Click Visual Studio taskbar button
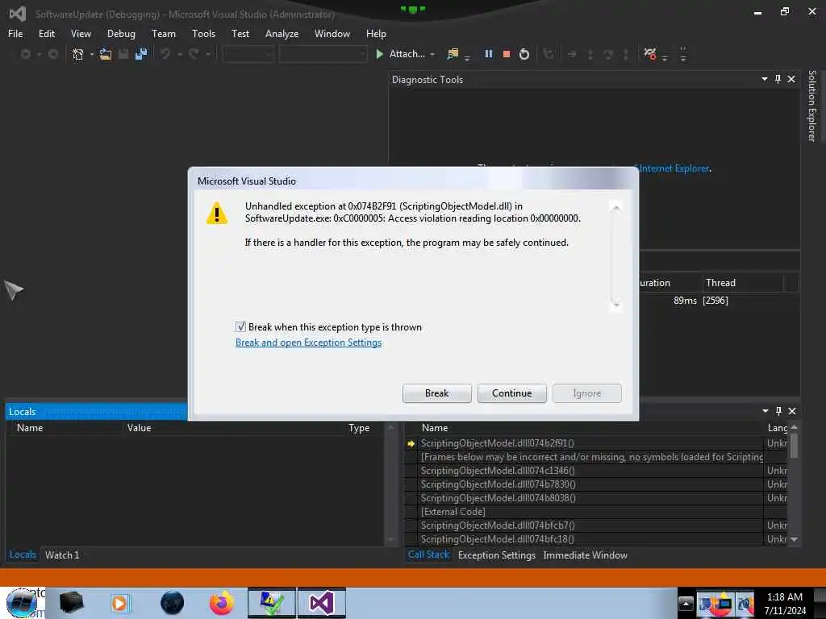The width and height of the screenshot is (826, 619). [x=321, y=603]
